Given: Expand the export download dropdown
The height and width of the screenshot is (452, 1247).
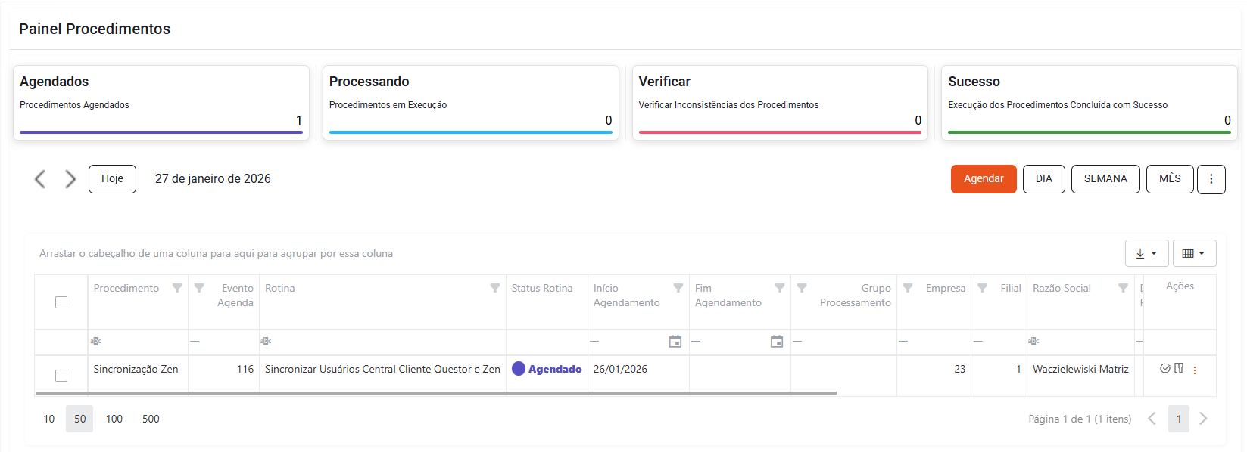Looking at the screenshot, I should click(1146, 253).
